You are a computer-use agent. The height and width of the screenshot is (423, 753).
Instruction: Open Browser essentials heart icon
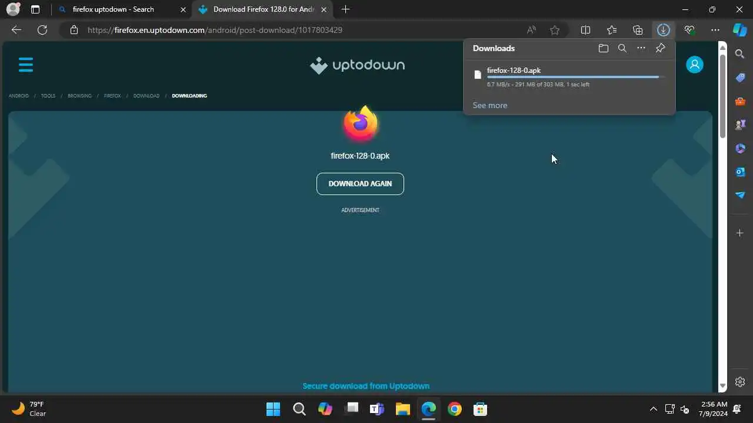point(689,30)
